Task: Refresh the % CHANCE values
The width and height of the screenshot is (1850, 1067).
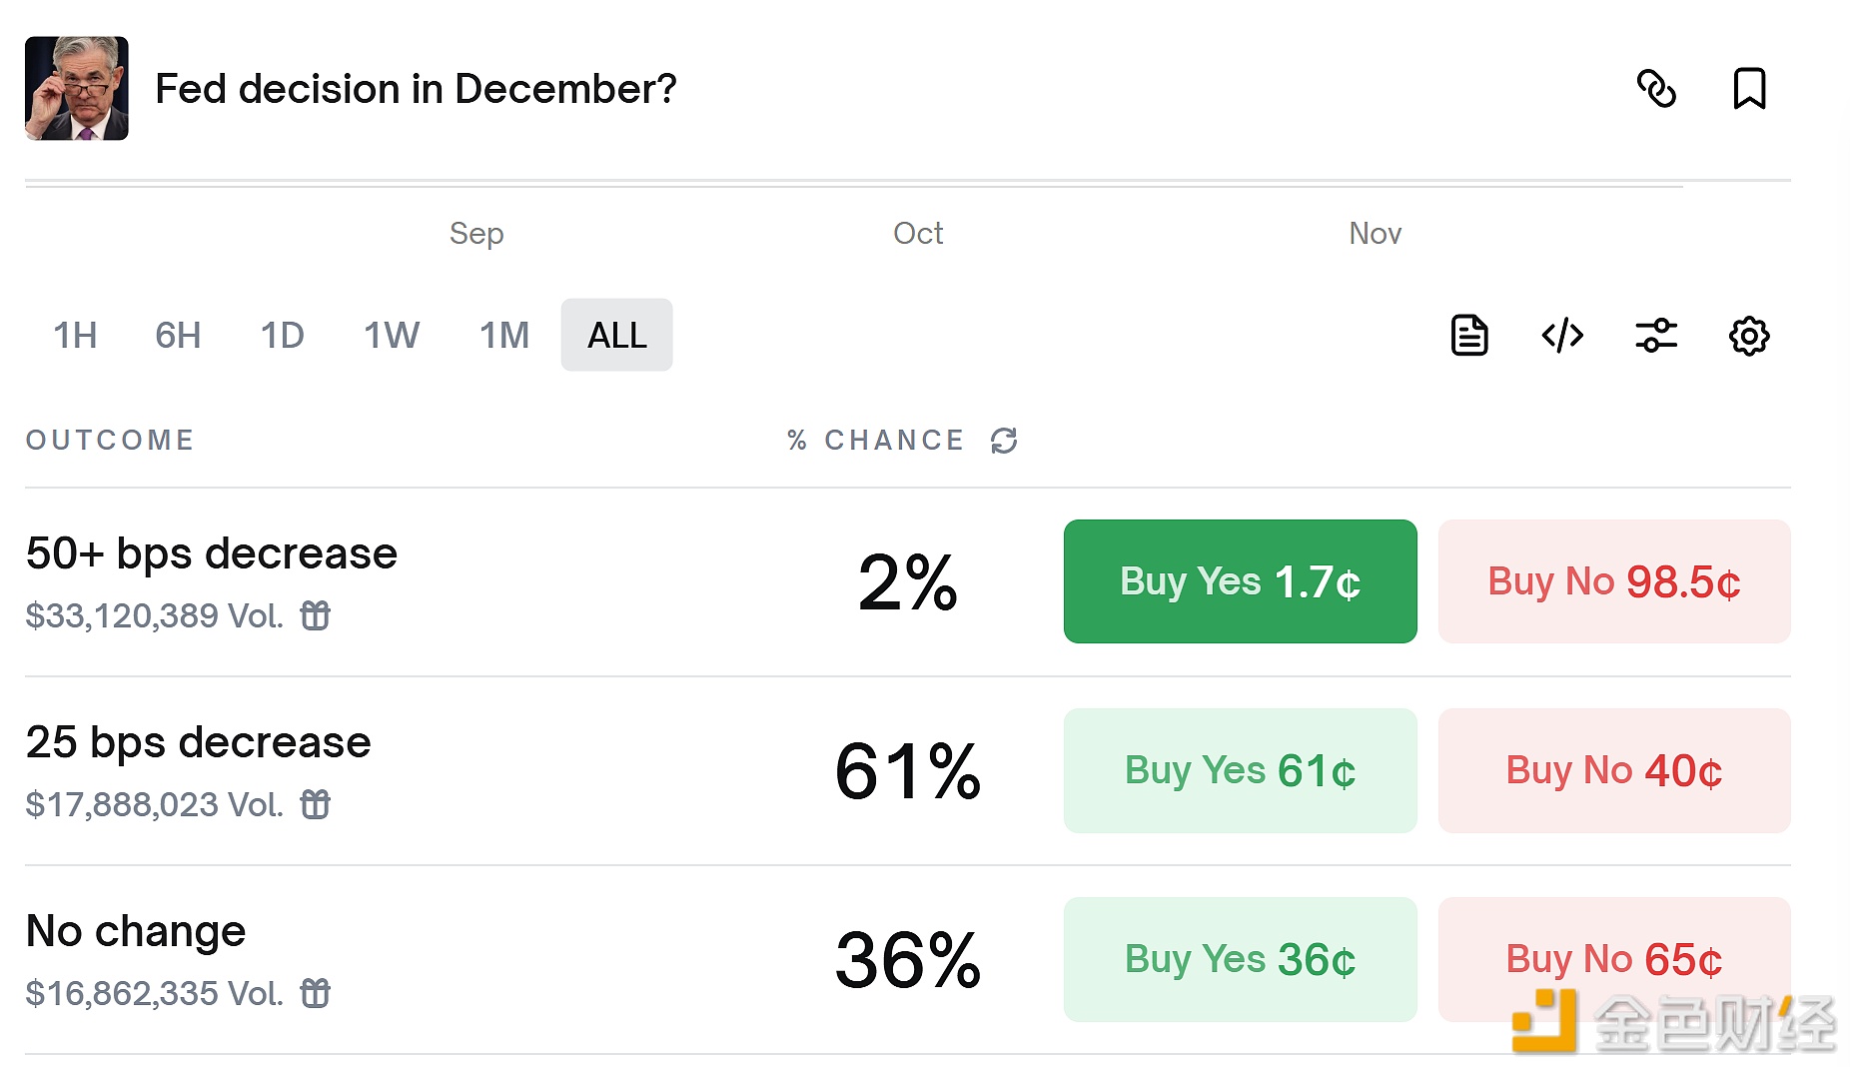Action: click(1005, 440)
